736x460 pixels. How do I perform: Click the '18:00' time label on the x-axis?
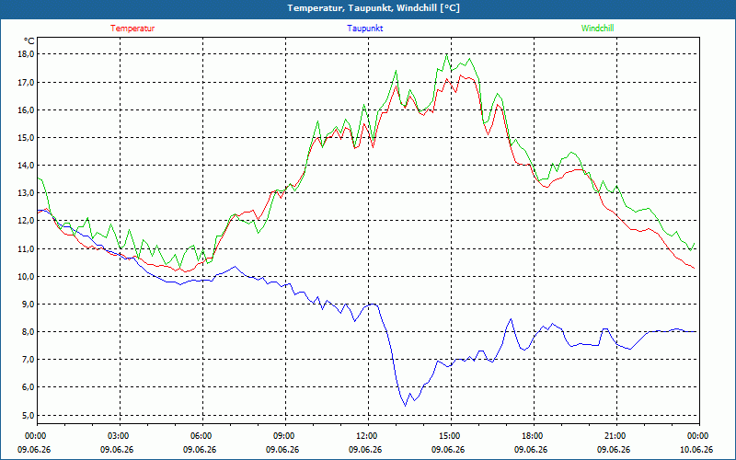[531, 436]
